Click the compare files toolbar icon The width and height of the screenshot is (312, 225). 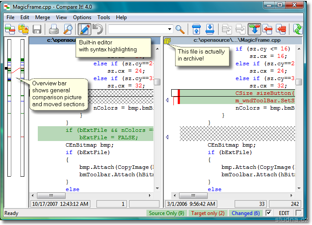[x=10, y=29]
